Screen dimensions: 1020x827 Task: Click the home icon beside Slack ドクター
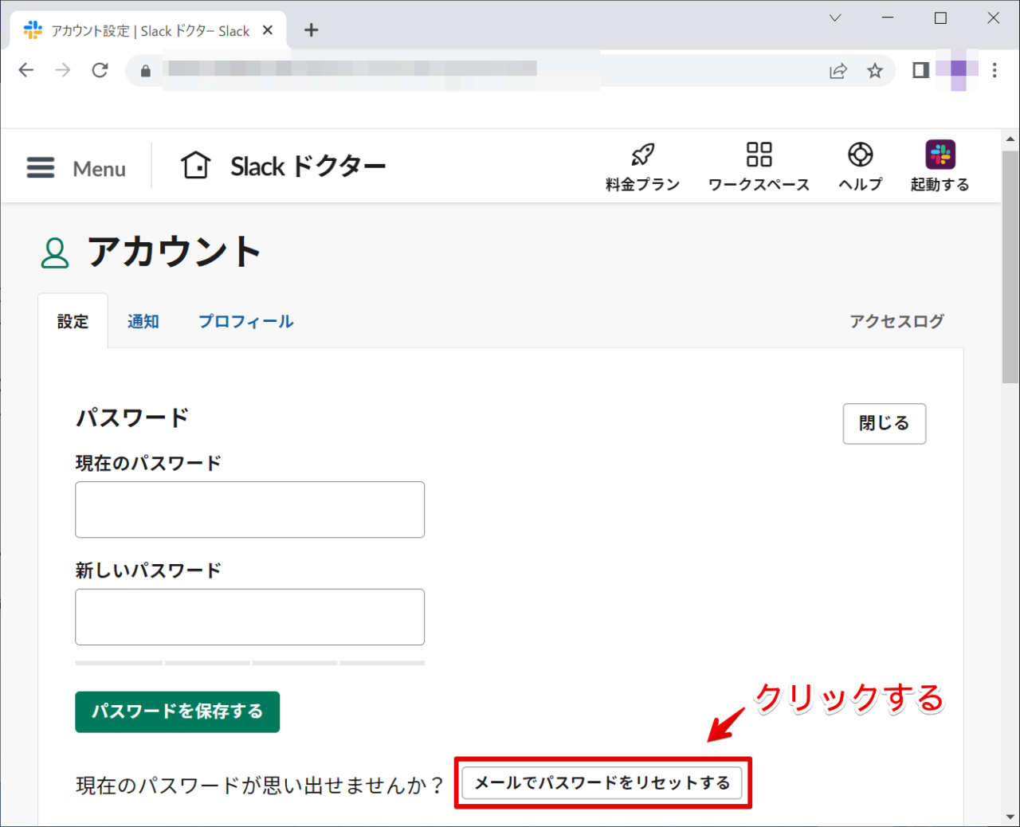coord(195,166)
